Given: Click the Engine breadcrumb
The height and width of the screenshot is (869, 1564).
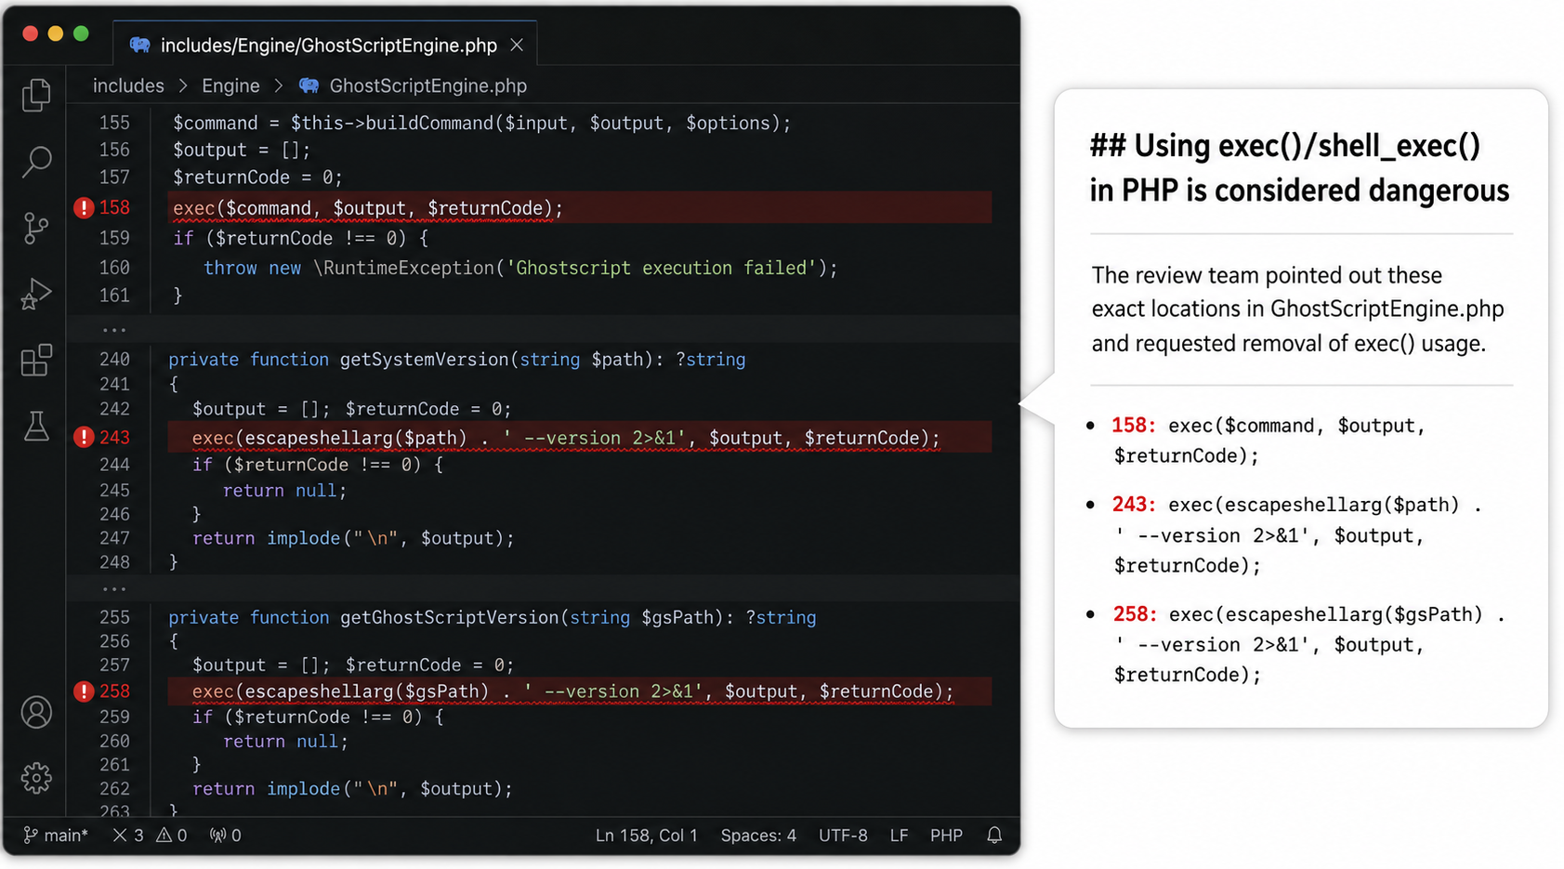Looking at the screenshot, I should point(230,86).
